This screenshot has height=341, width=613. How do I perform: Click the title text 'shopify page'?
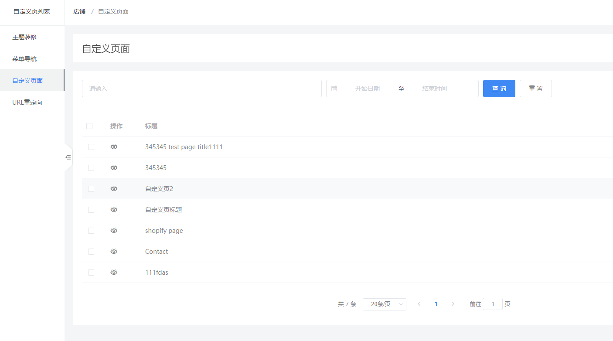coord(164,231)
